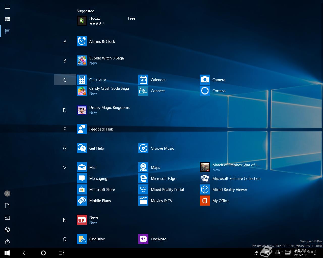
Task: Click the Suggested heading text
Action: [86, 11]
